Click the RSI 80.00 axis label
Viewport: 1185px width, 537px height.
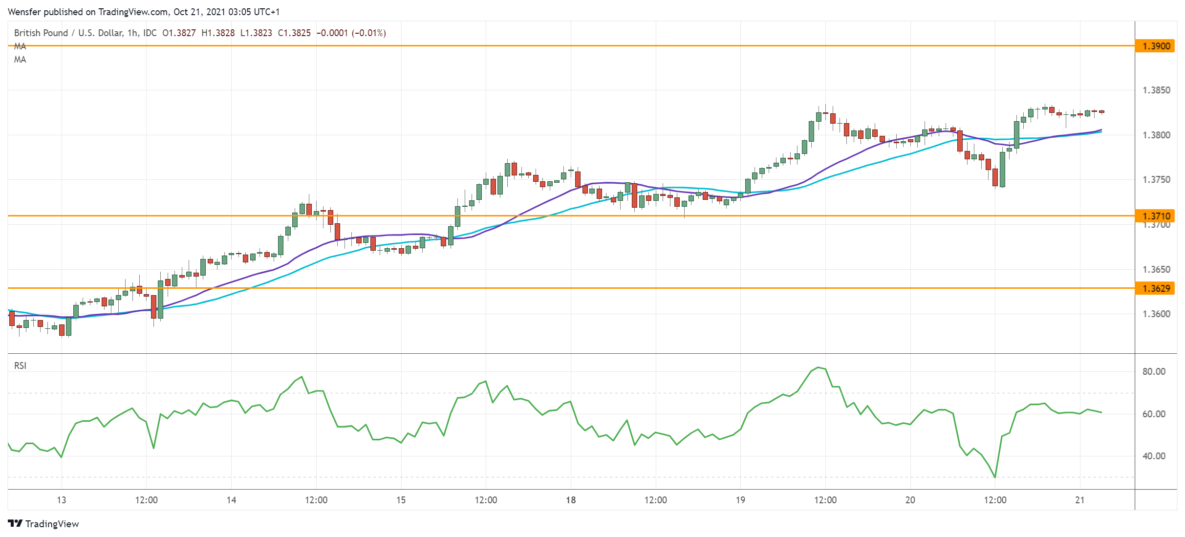point(1154,371)
